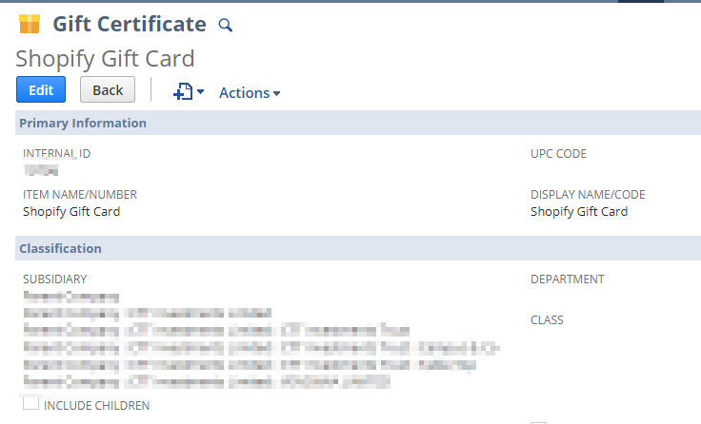Select the Item Name/Number value text

(x=71, y=212)
